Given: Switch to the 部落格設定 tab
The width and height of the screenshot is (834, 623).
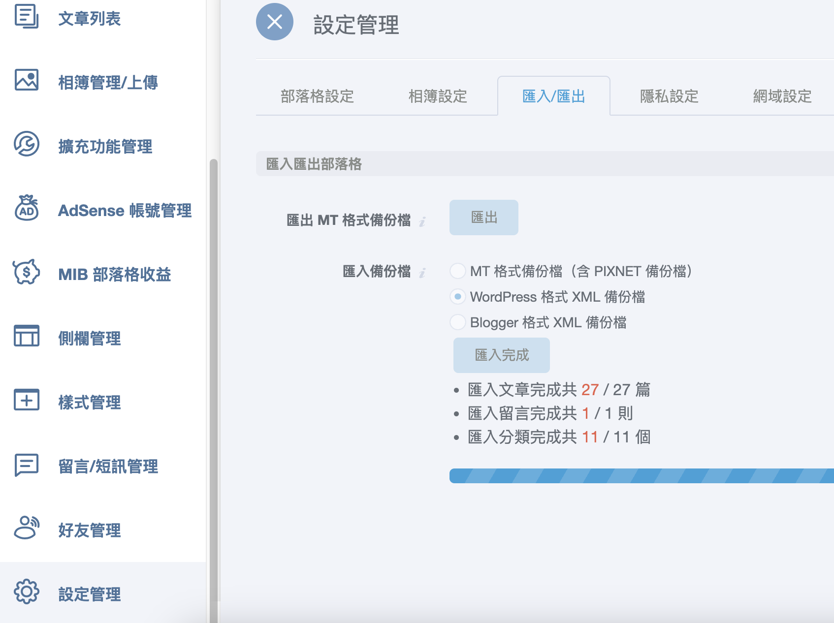Looking at the screenshot, I should [317, 96].
